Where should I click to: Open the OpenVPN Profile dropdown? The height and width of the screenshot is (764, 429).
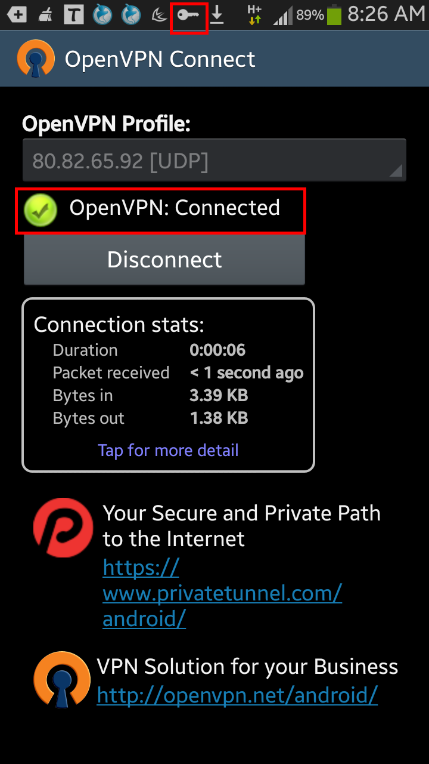[214, 161]
